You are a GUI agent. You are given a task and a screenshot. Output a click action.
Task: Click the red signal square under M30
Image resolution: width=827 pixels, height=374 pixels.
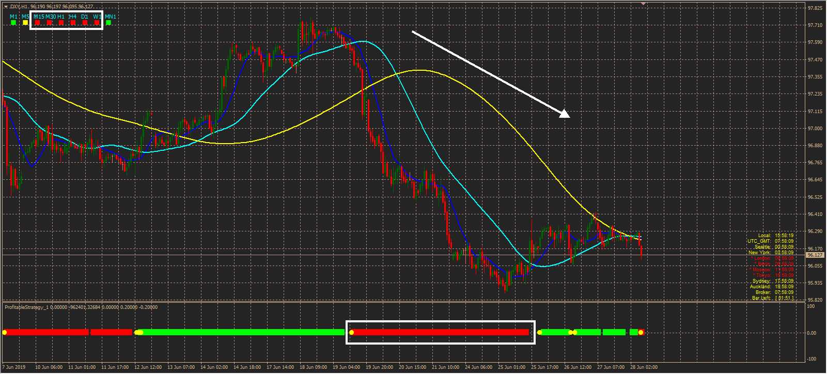point(49,23)
